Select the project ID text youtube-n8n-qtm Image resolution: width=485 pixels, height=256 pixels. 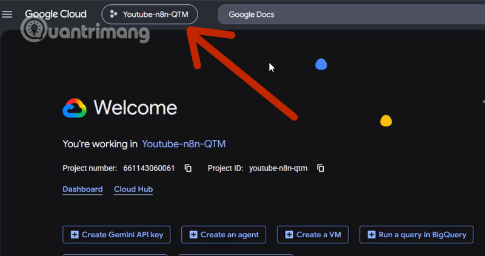[x=278, y=168]
